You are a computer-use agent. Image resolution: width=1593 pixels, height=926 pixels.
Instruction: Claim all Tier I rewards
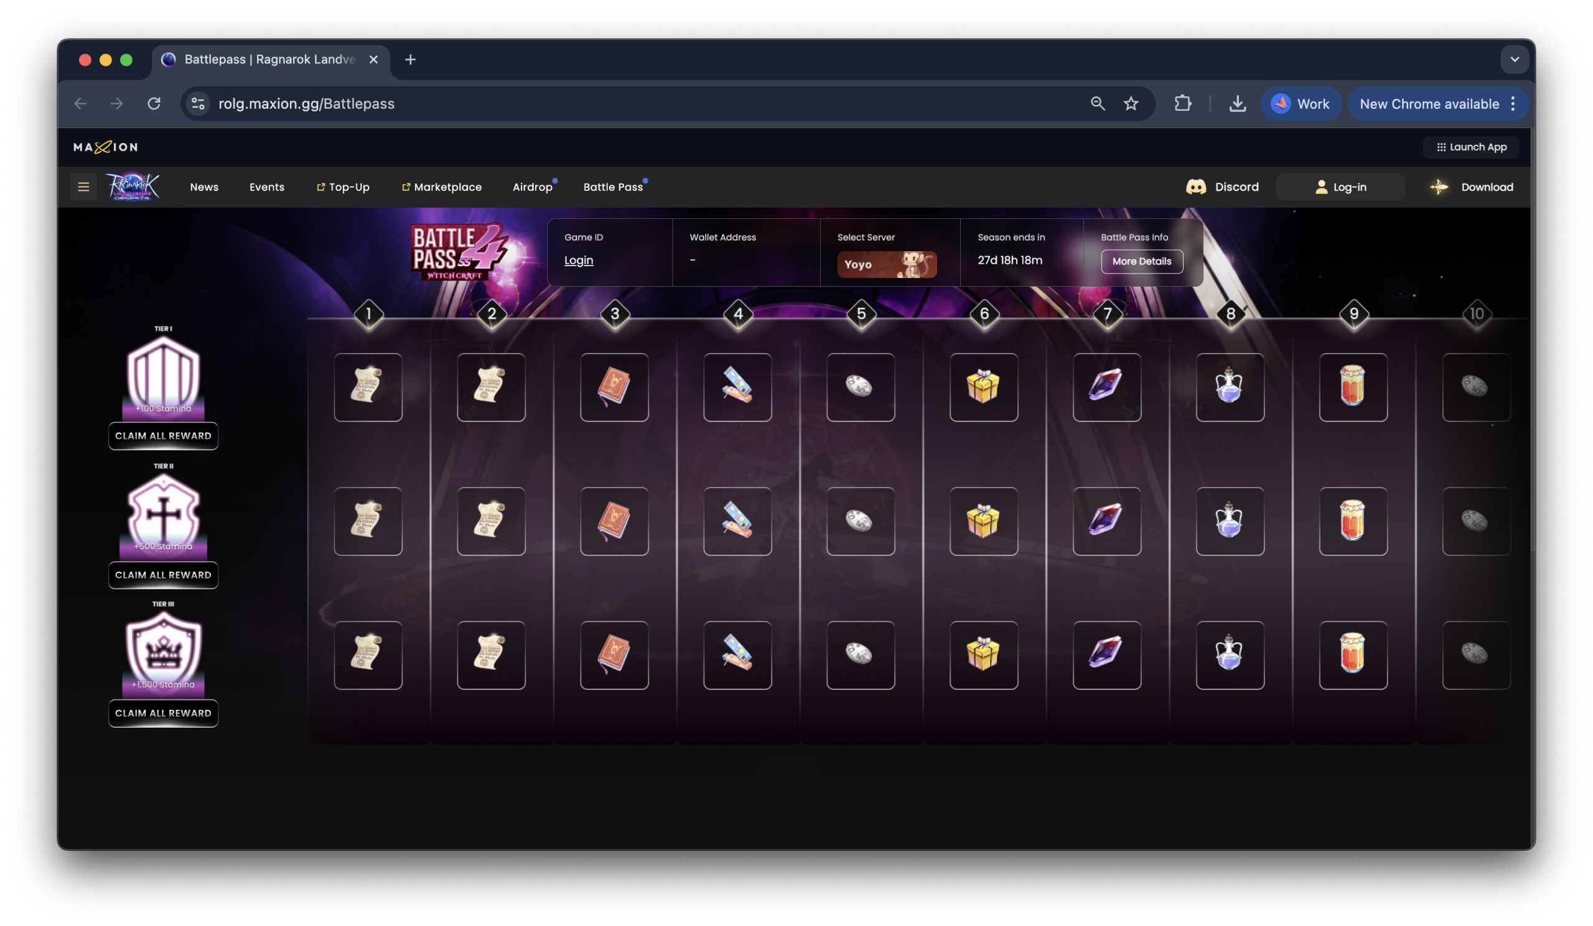pyautogui.click(x=163, y=436)
